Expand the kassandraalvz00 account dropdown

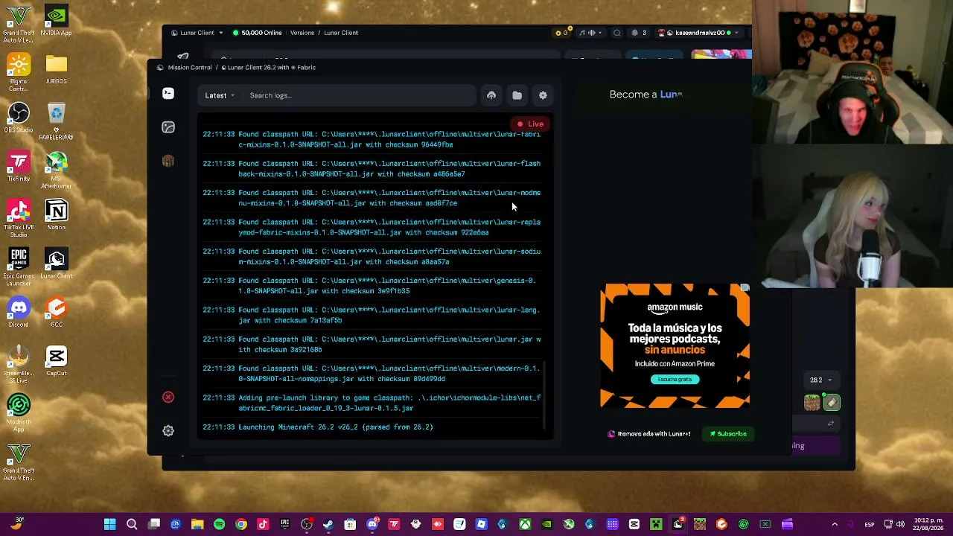698,33
